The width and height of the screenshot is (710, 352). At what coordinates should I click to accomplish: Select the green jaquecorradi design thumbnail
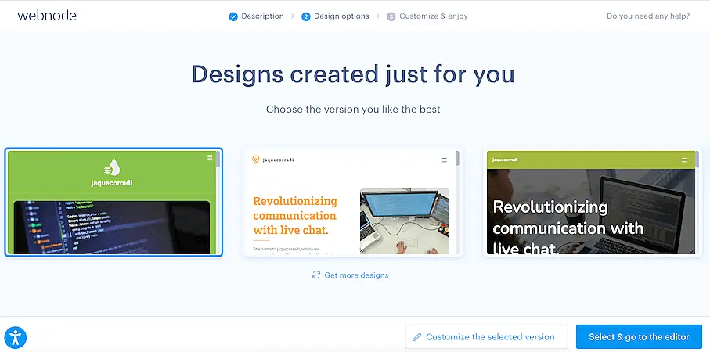point(114,202)
